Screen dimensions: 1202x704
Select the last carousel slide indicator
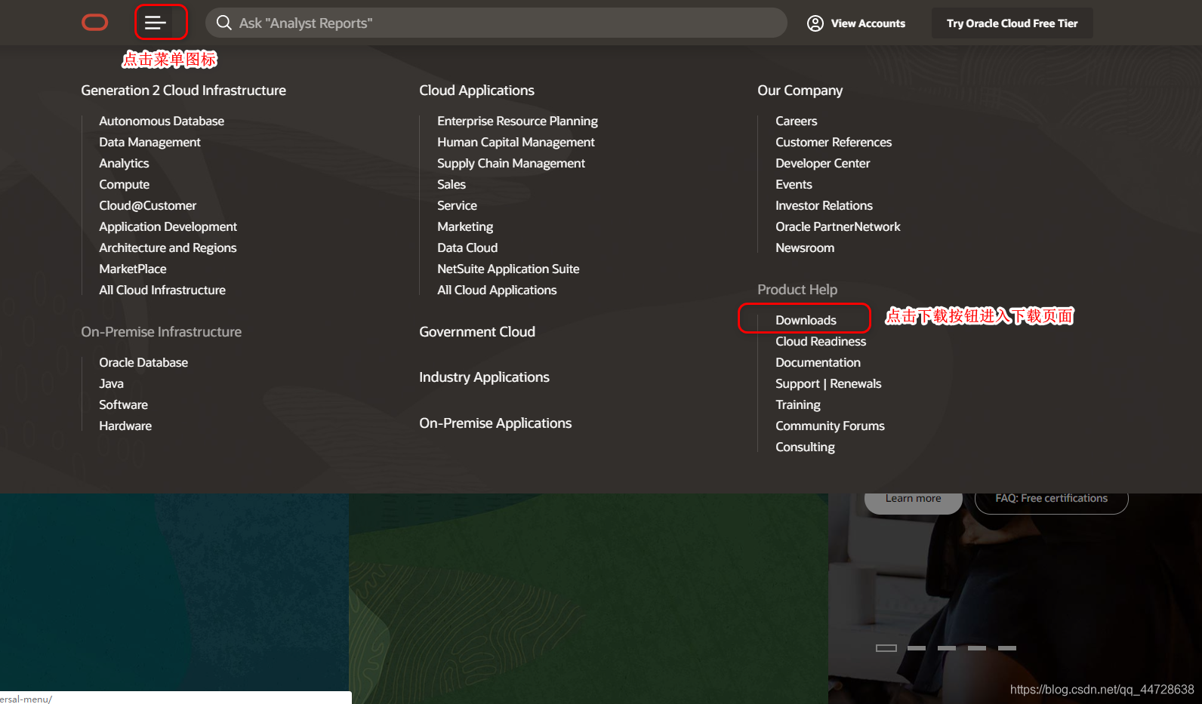(x=1007, y=648)
